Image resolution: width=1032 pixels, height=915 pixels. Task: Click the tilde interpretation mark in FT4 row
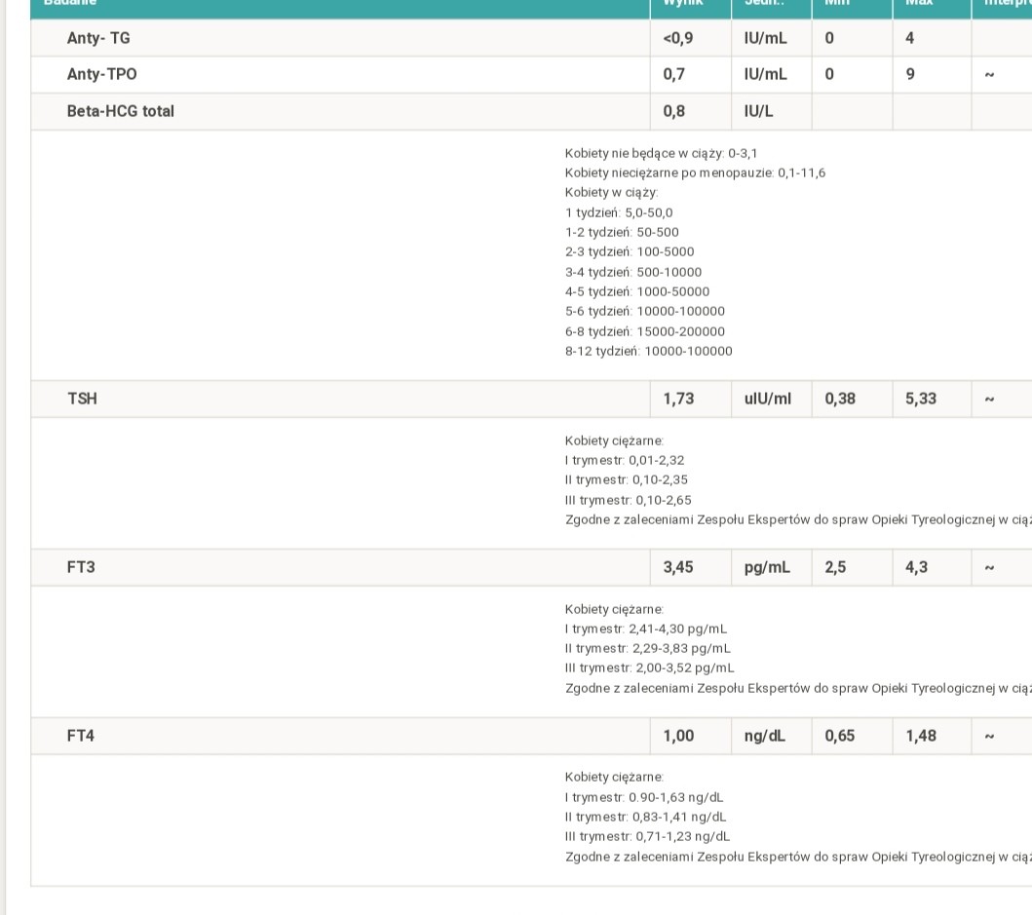(989, 737)
